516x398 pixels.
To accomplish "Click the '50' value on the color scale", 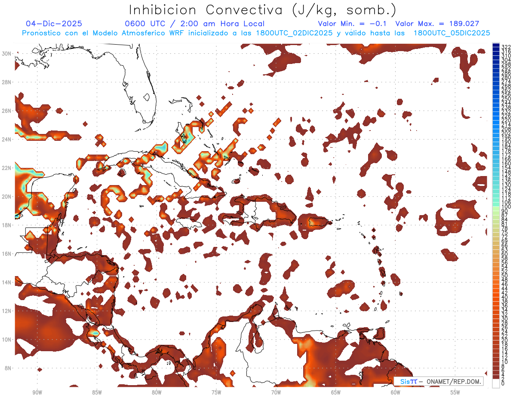I will click(505, 275).
